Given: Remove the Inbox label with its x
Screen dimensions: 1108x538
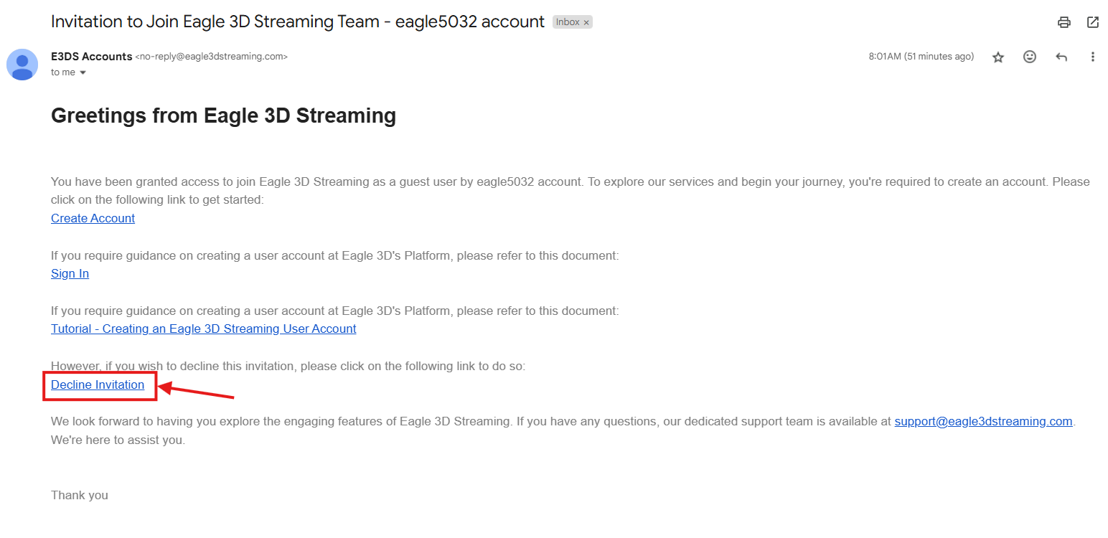Looking at the screenshot, I should (x=586, y=23).
